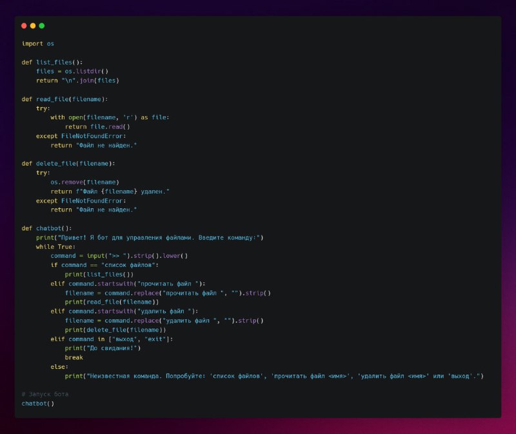Select the 'while True:' line
This screenshot has width=516, height=434.
[x=55, y=247]
